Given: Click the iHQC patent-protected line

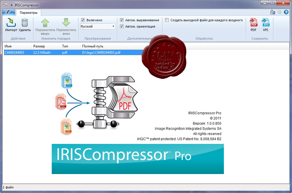Looking at the screenshot, I should pos(179,139).
